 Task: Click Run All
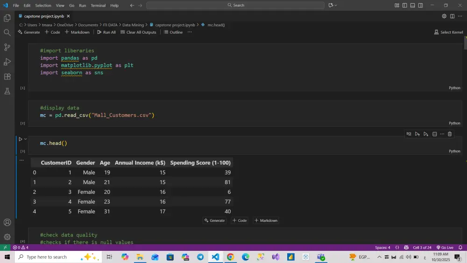(x=106, y=32)
